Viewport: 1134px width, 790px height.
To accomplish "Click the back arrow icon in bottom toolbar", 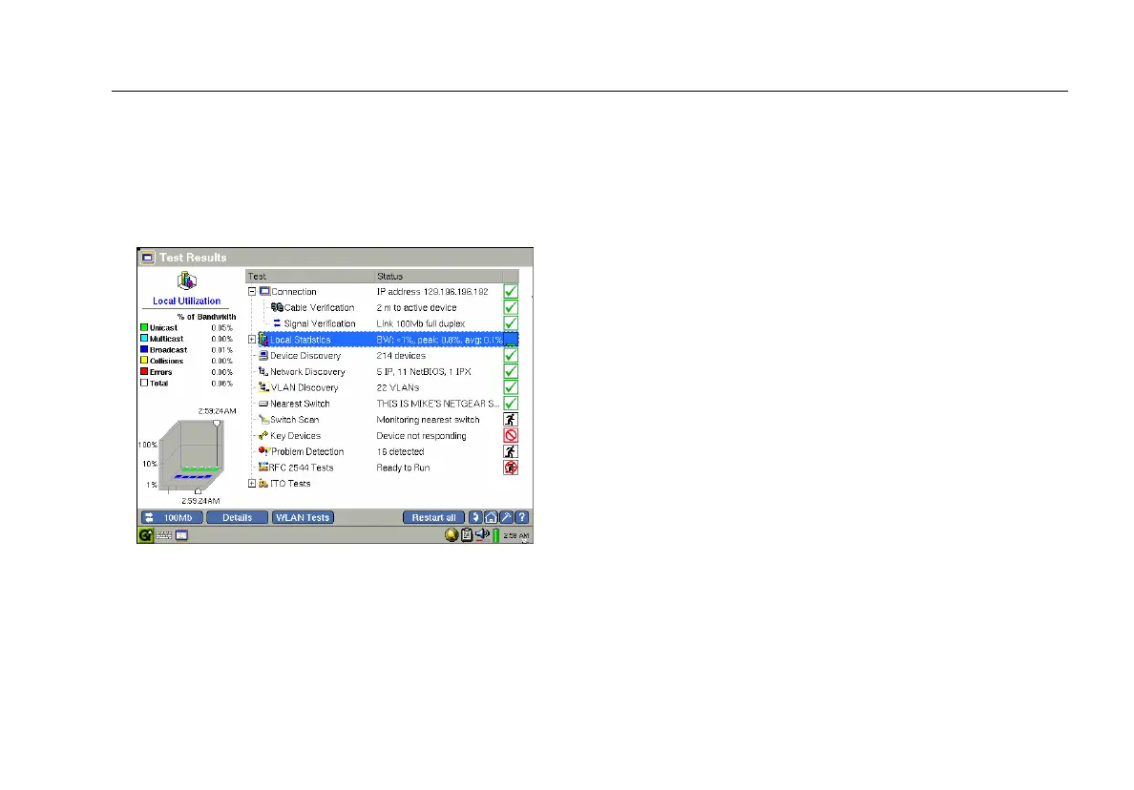I will (x=475, y=517).
